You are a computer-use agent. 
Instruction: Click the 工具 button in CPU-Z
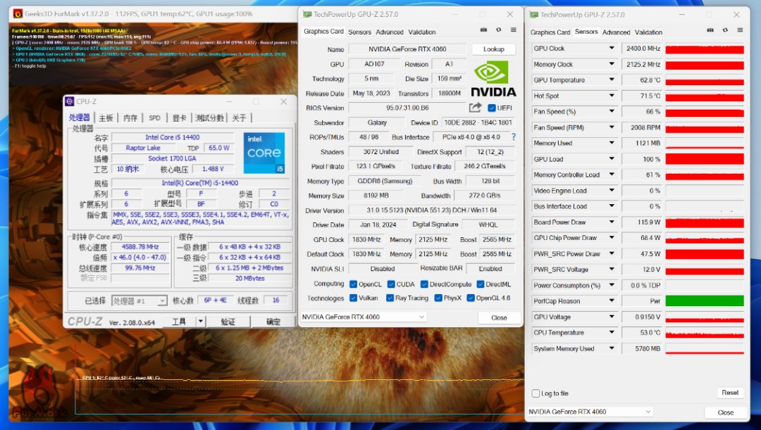pyautogui.click(x=178, y=322)
